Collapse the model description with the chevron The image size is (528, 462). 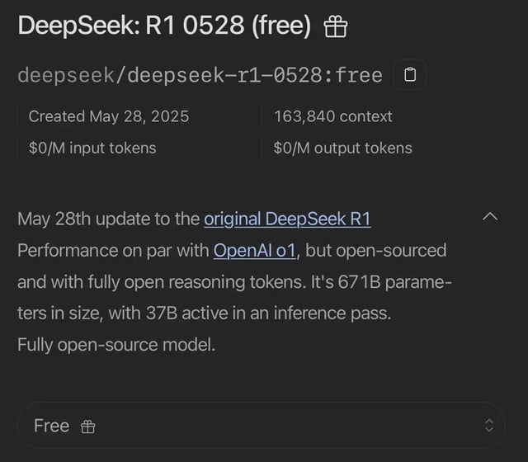(x=490, y=217)
